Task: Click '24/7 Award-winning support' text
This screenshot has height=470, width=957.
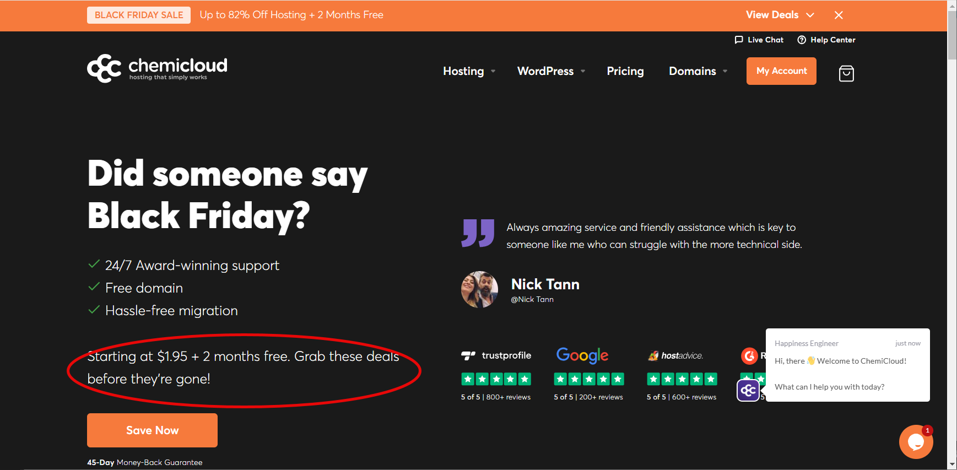Action: coord(192,266)
